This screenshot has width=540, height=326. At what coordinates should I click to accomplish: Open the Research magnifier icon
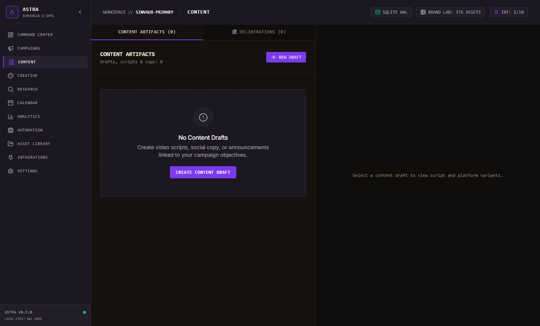pos(11,89)
